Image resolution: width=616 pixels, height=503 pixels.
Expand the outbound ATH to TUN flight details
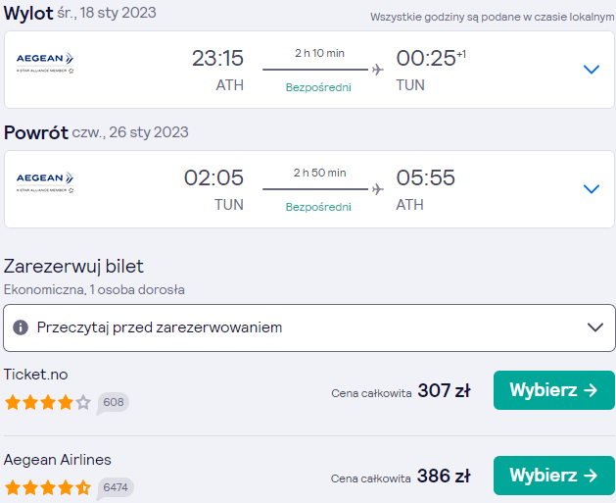click(x=592, y=70)
